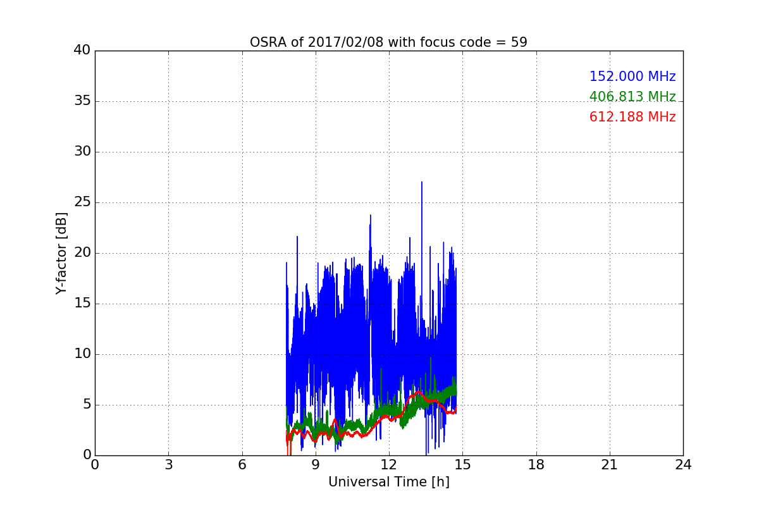Click the y-axis tick label 30

click(x=82, y=152)
